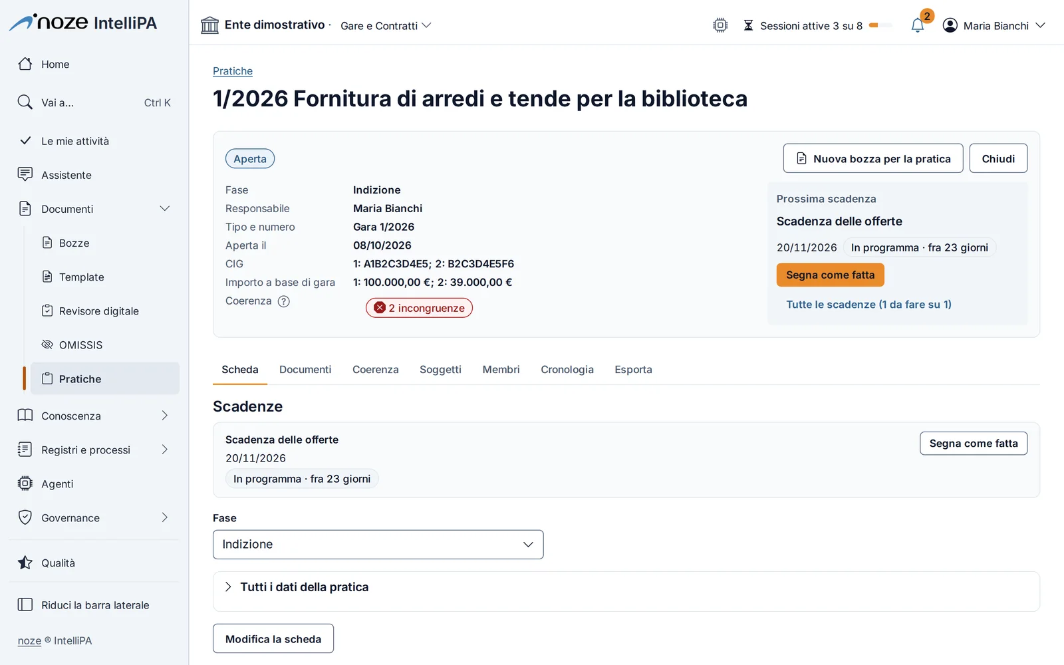The image size is (1064, 665).
Task: Click the noze footer link
Action: tap(29, 641)
